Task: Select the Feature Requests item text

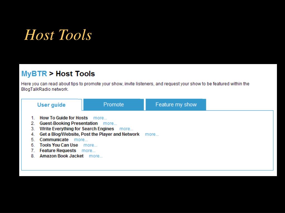Action: [x=58, y=151]
